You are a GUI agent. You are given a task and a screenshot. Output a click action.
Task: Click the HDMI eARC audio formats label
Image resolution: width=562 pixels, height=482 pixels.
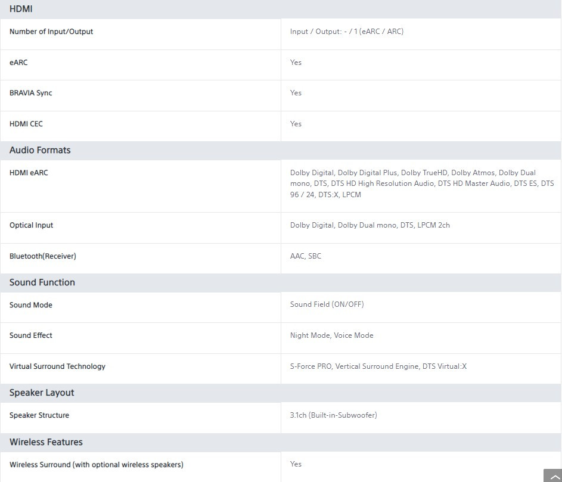click(x=29, y=173)
